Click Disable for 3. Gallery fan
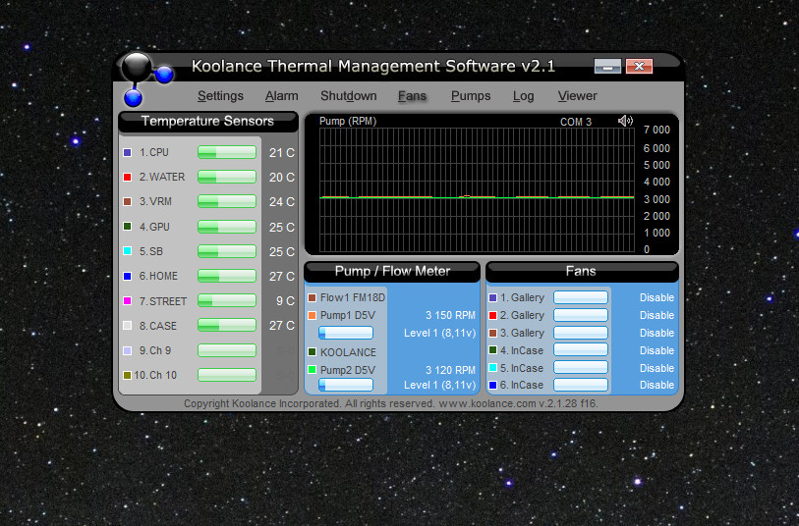 pyautogui.click(x=656, y=334)
